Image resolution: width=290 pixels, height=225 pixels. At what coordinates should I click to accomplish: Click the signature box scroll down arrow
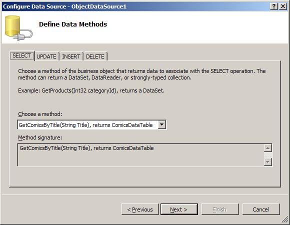coord(268,162)
